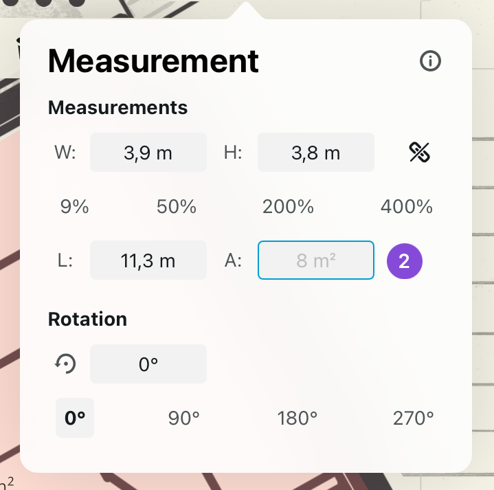
Task: Select the 0° rotation preset
Action: click(x=75, y=418)
